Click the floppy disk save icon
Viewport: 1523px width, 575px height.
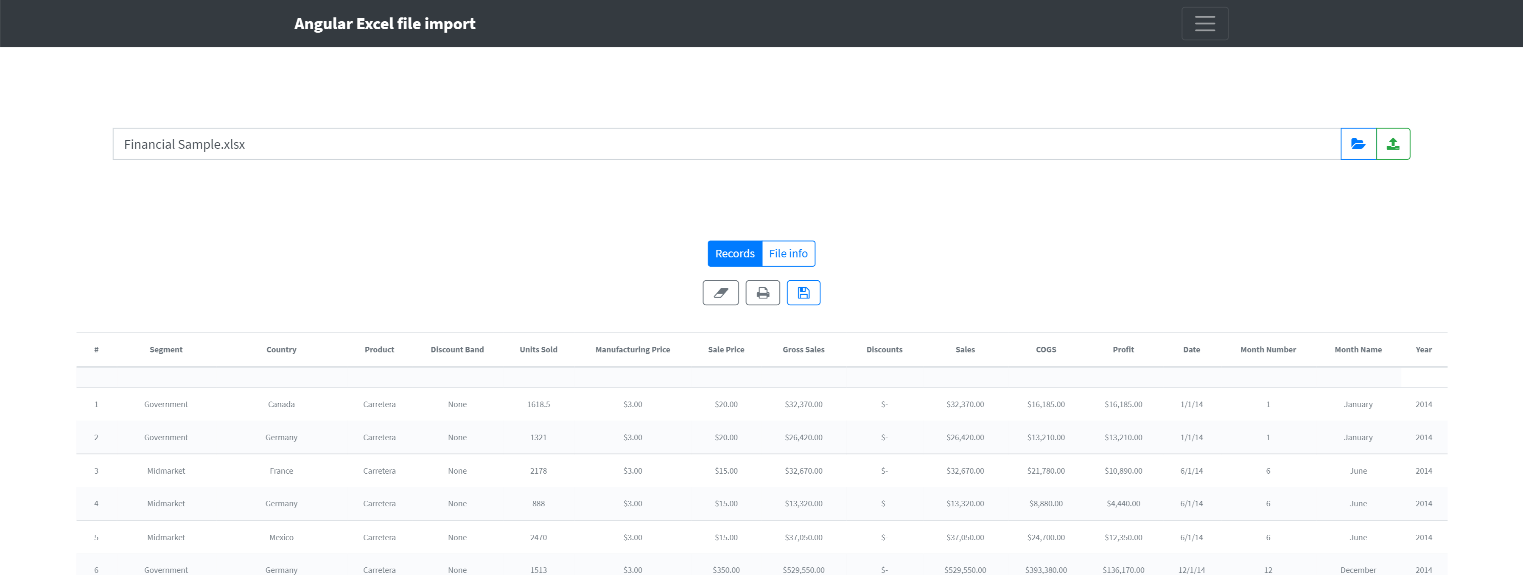803,293
